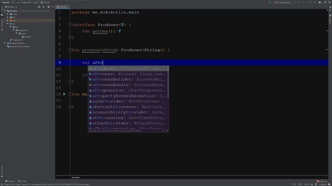Collapse the kokokotlin package node
Image resolution: width=332 pixels, height=186 pixels.
[x=14, y=30]
